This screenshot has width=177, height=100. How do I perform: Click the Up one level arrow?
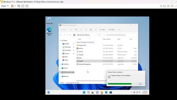70,35
